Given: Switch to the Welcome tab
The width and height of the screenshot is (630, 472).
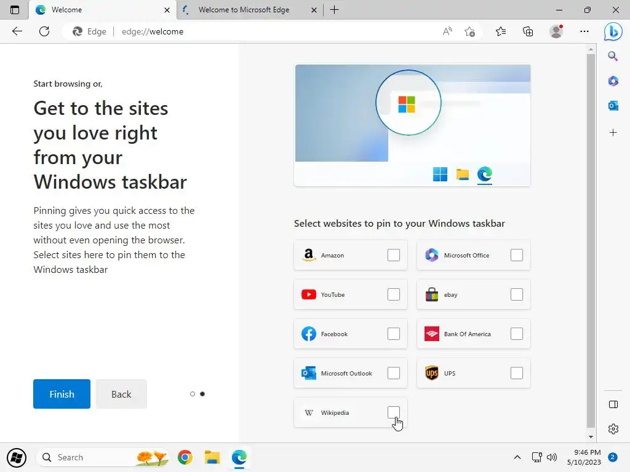Looking at the screenshot, I should click(103, 10).
